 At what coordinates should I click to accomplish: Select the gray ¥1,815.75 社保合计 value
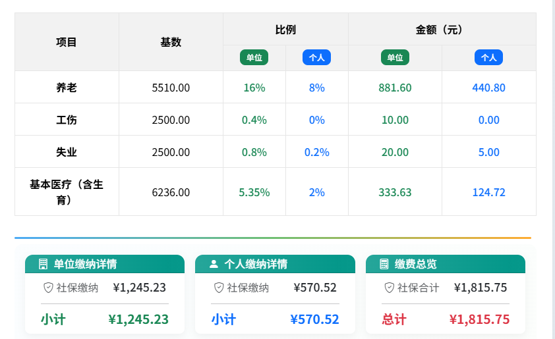pyautogui.click(x=481, y=288)
